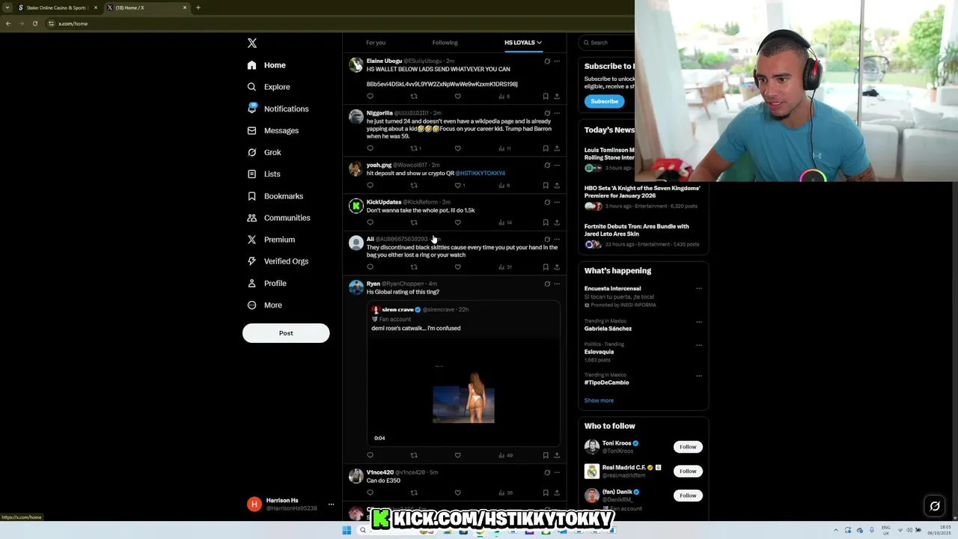Open Grok in the sidebar
958x539 pixels.
pyautogui.click(x=263, y=152)
